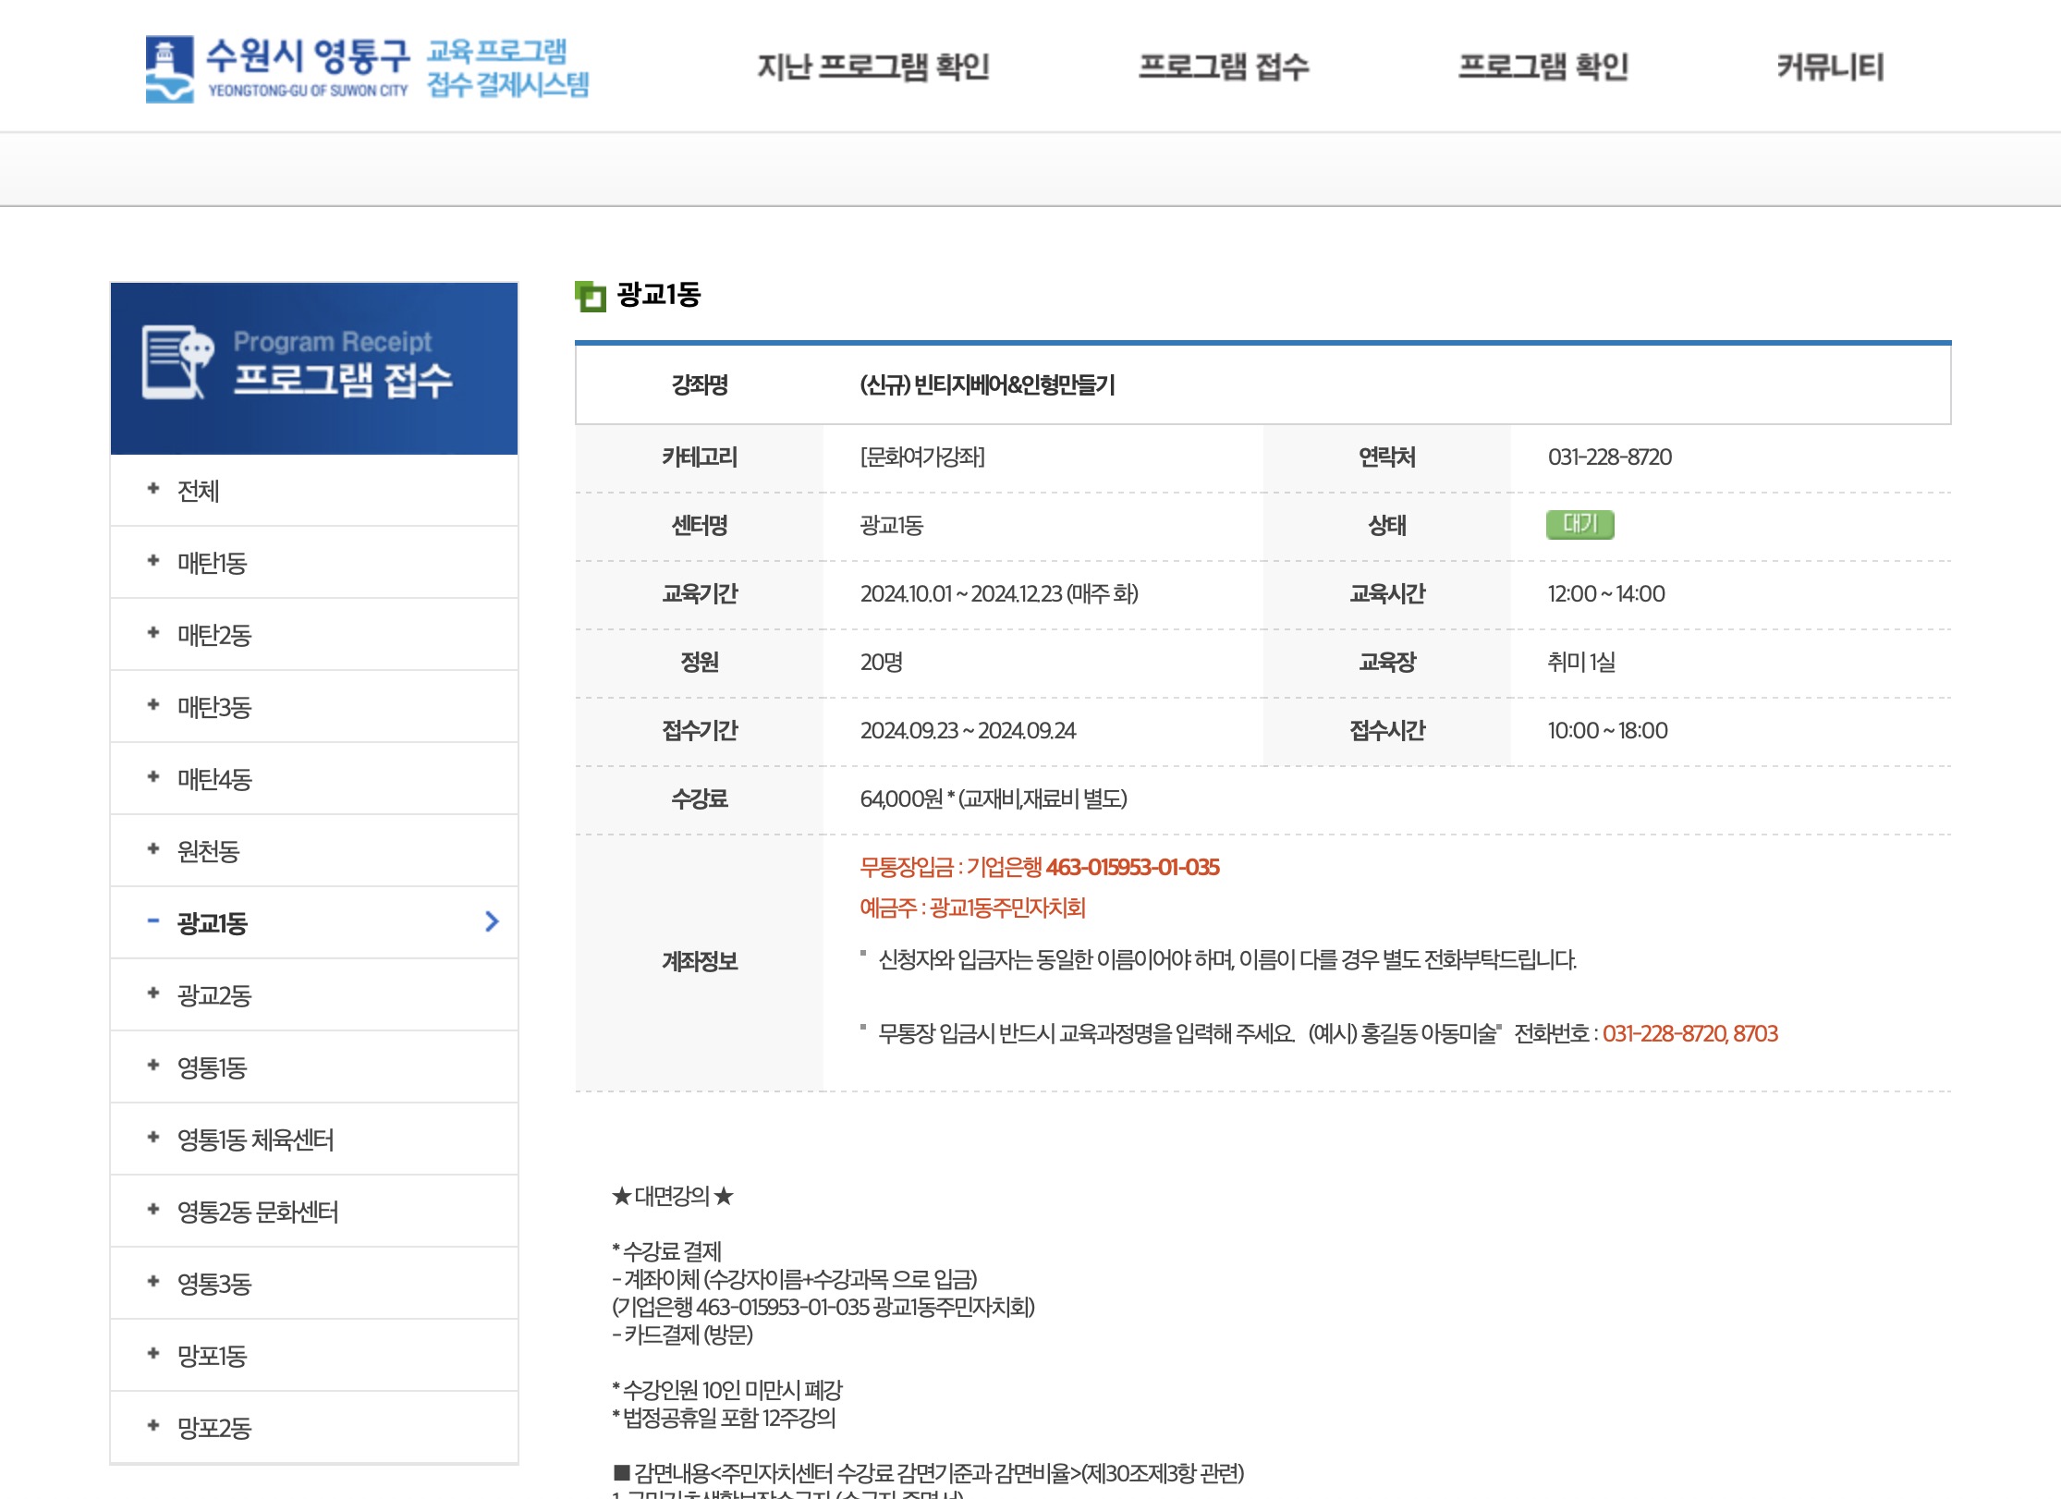Click the plus icon beside 망포2동

(x=153, y=1426)
